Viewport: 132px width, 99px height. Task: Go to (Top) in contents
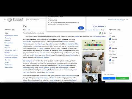(x=7, y=33)
